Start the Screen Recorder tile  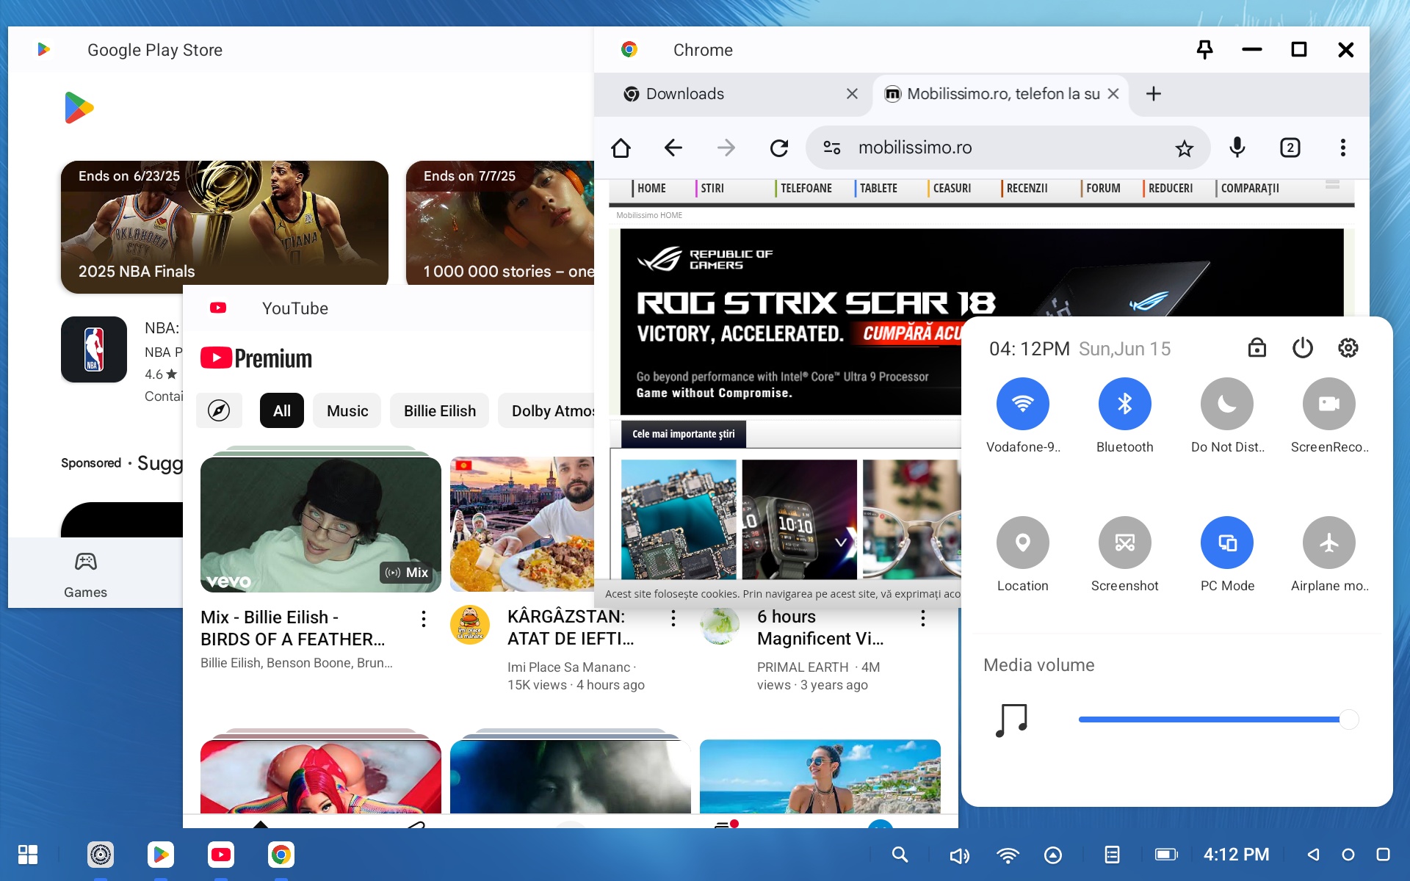tap(1328, 404)
